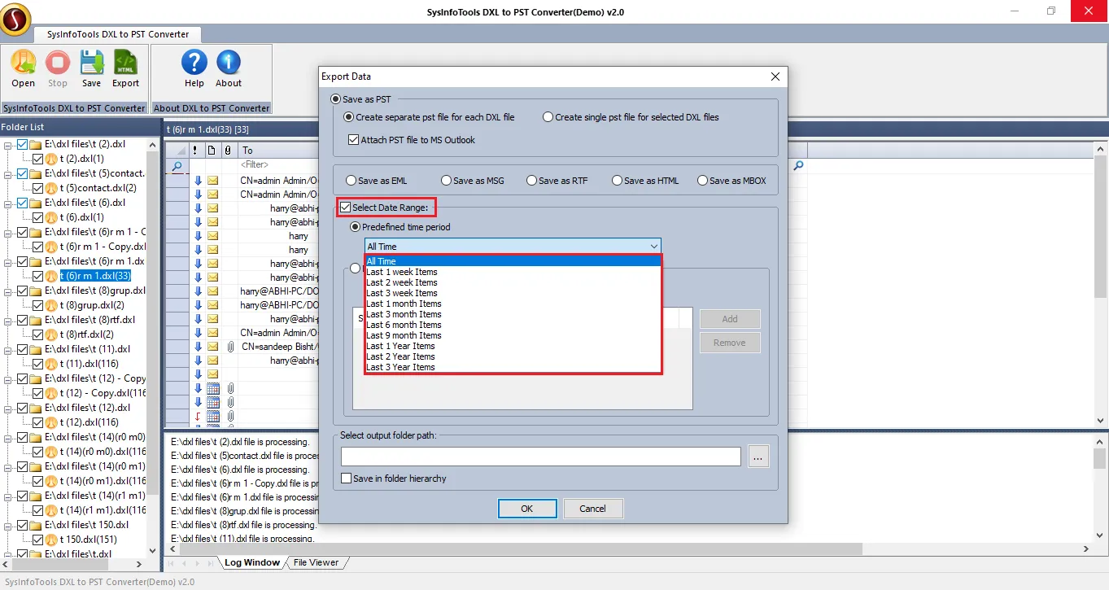1109x590 pixels.
Task: Click the file icon for t (11).dxl(116)
Action: 51,364
